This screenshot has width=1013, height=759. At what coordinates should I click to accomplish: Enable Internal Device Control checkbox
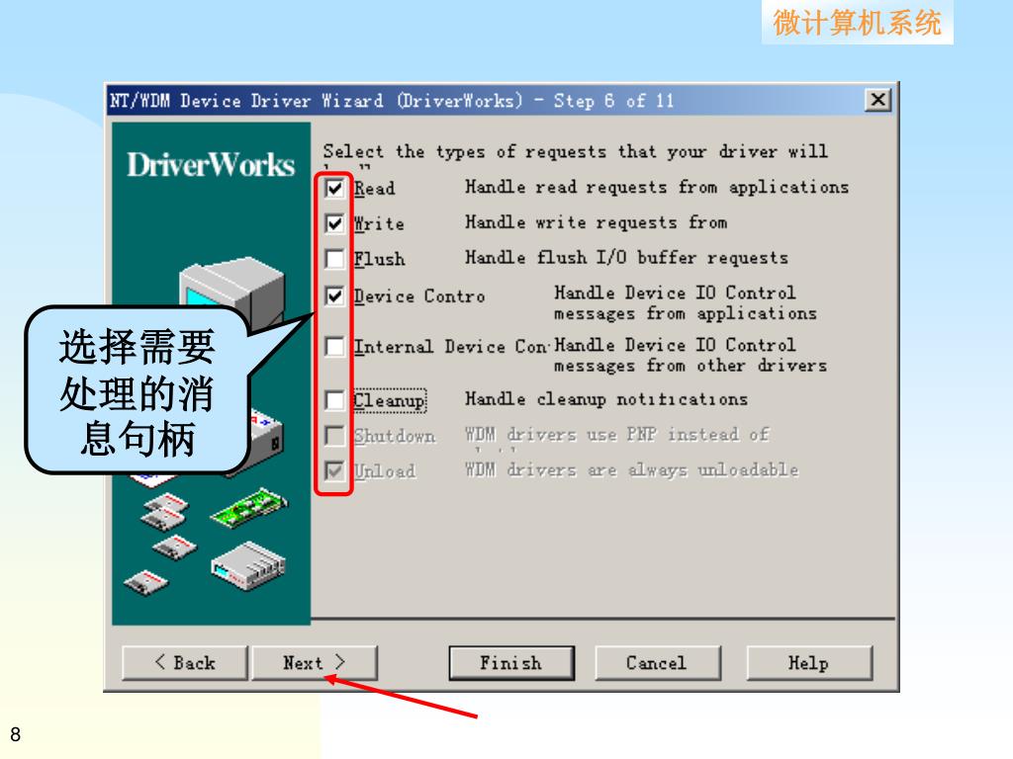334,346
